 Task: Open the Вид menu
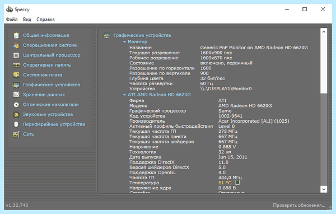[27, 20]
